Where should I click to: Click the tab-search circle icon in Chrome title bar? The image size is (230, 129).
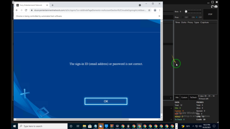click(x=140, y=5)
